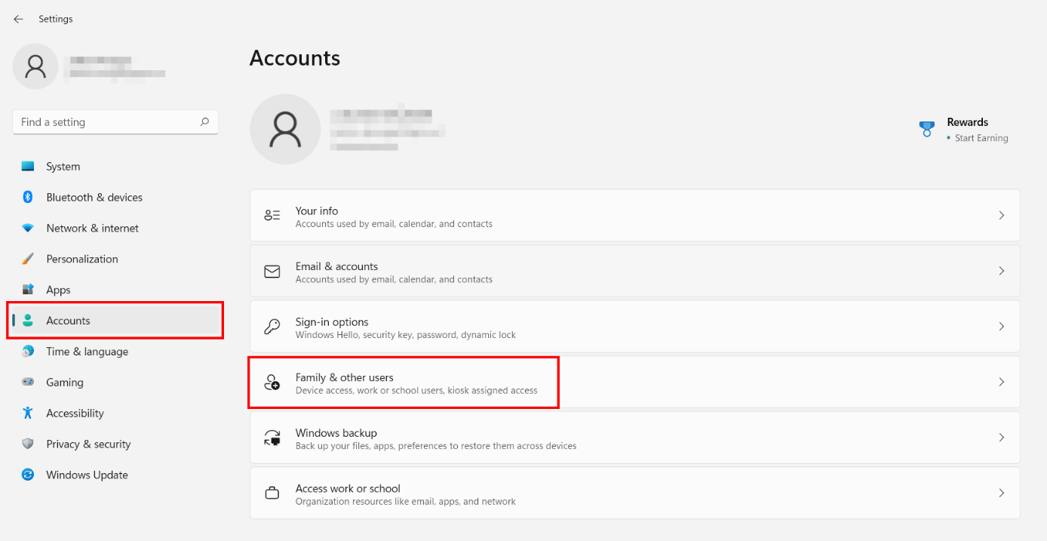Click the Bluetooth icon in sidebar
This screenshot has width=1047, height=541.
[28, 197]
